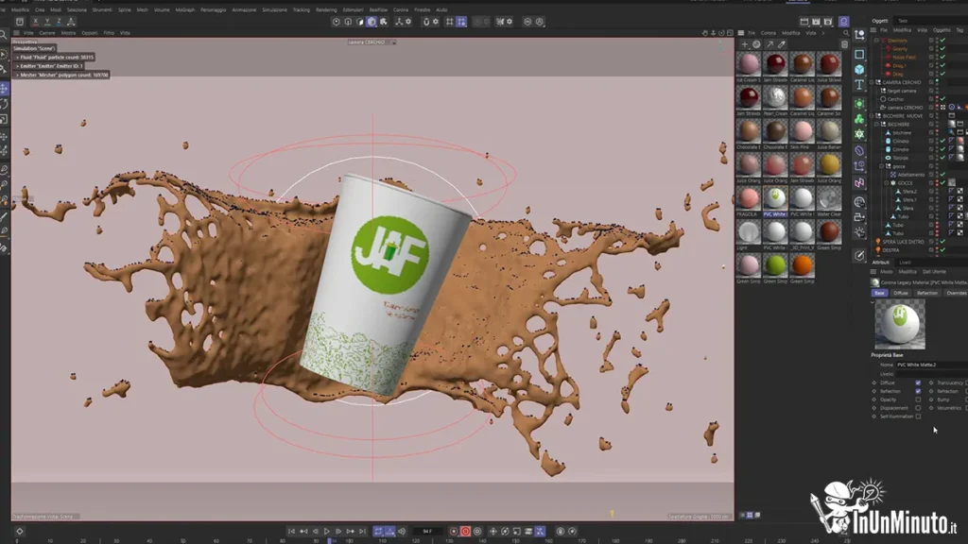Toggle green enable check for Adattamento
This screenshot has width=968, height=544.
point(942,175)
